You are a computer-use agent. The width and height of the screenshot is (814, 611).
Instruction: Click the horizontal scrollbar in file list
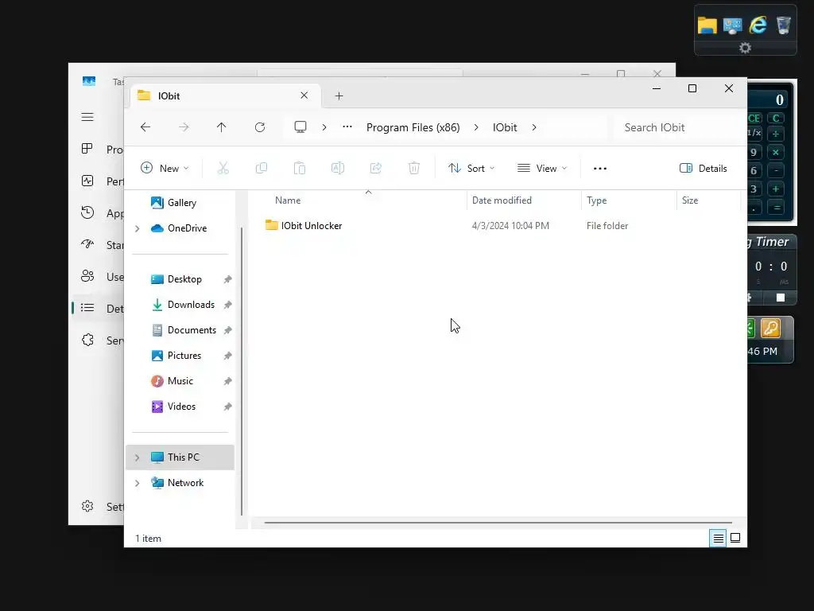[498, 523]
